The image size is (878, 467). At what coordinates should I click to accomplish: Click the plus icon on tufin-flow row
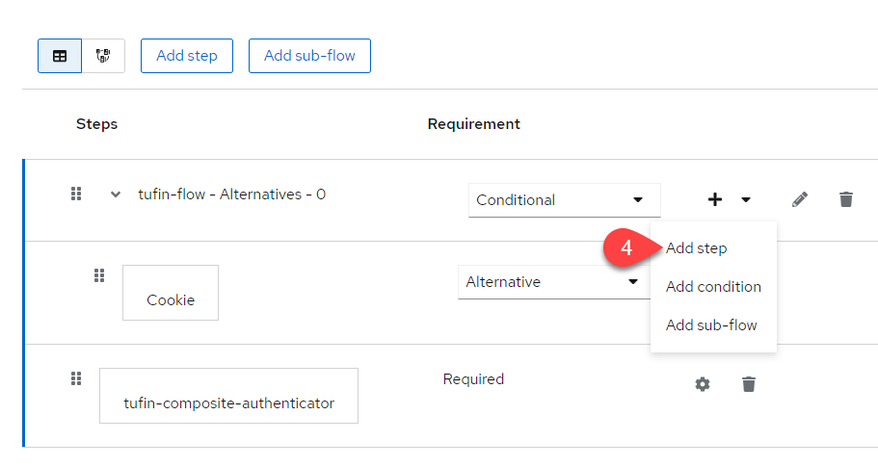[x=715, y=199]
